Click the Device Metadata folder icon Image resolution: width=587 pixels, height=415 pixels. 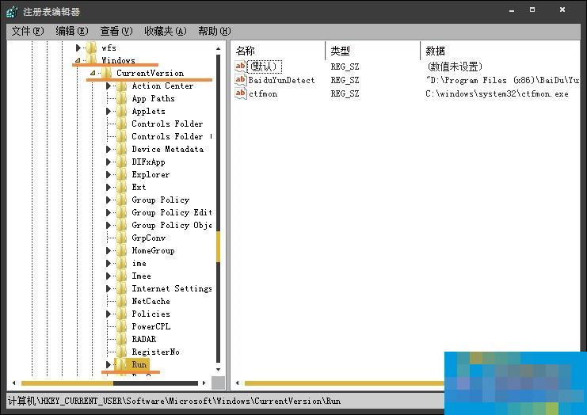coord(122,150)
